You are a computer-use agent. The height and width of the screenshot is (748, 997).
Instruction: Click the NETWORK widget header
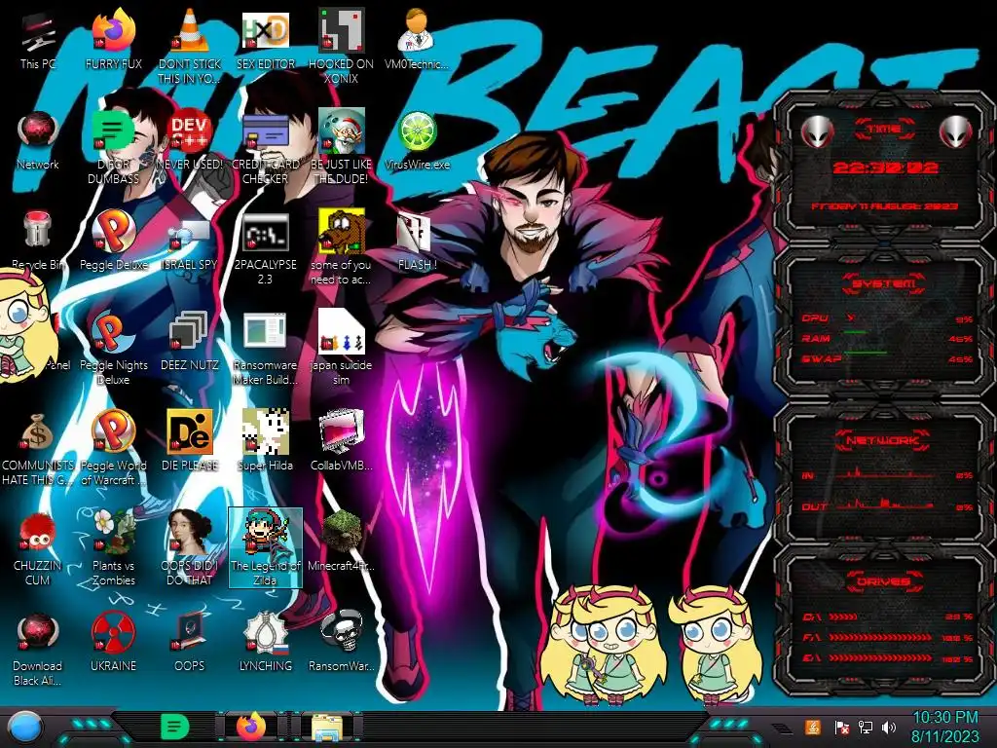[x=882, y=440]
